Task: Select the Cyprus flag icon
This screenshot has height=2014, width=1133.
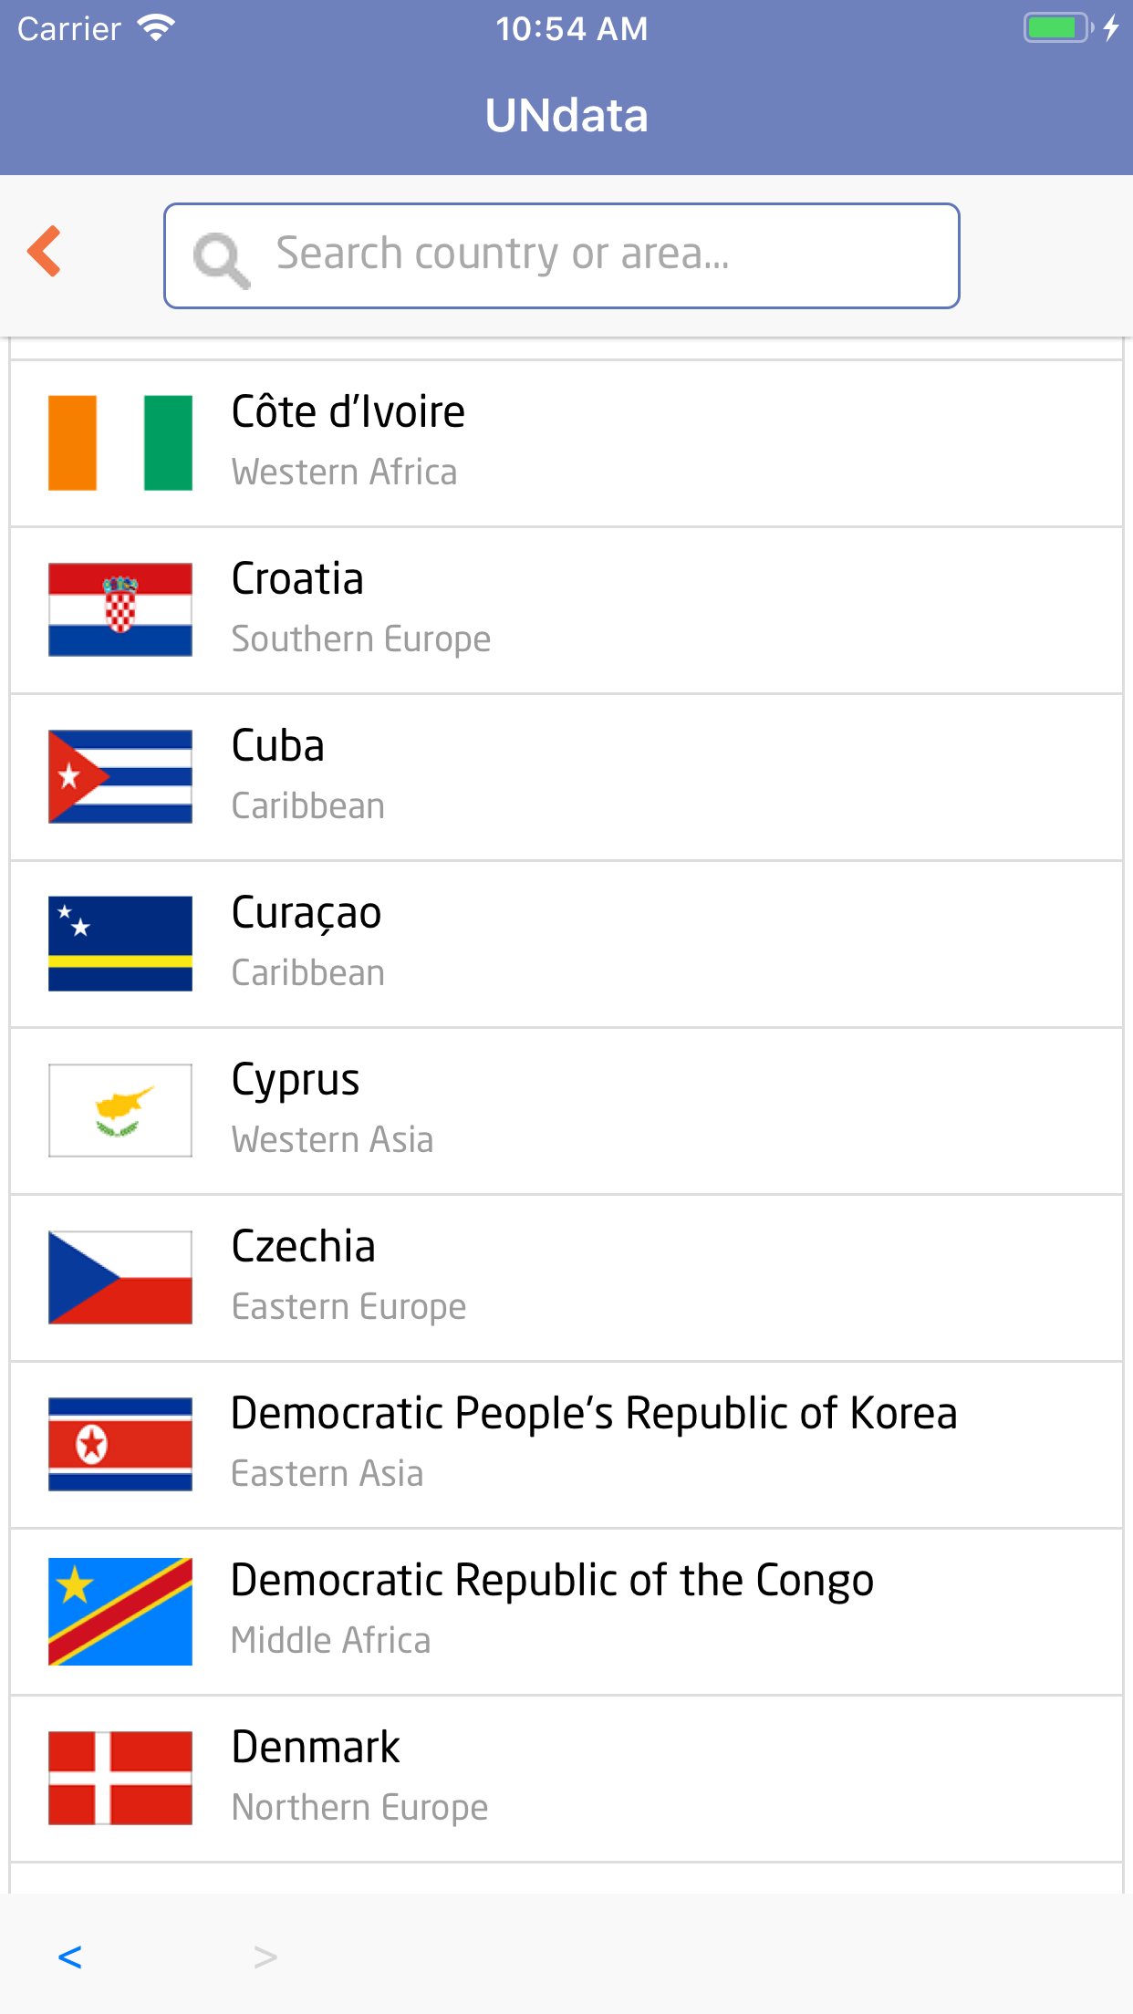Action: click(x=120, y=1110)
